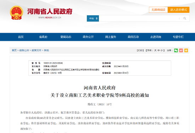Open the 省政府 navigation menu item
Screen dimensions: 195x133
coord(43,37)
